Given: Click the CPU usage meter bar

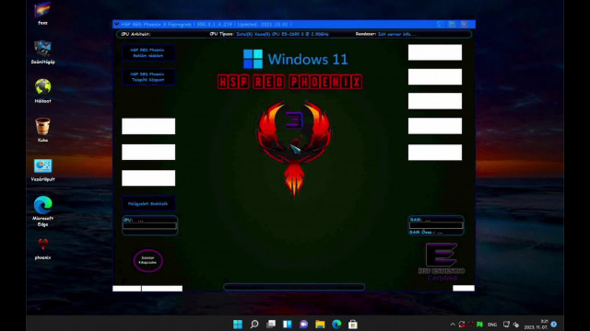Looking at the screenshot, I should [x=149, y=226].
